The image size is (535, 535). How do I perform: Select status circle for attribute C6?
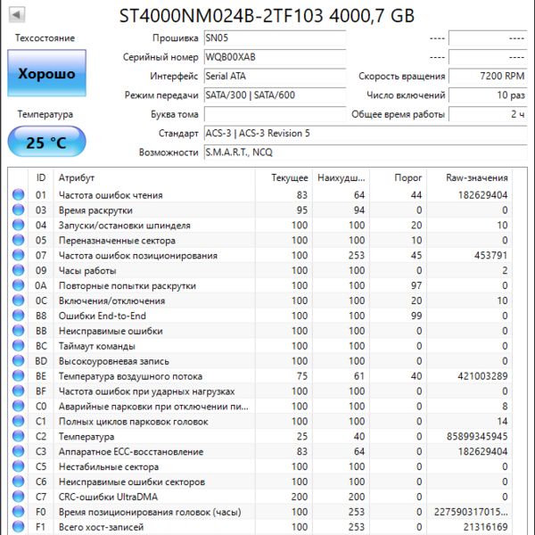coord(19,481)
